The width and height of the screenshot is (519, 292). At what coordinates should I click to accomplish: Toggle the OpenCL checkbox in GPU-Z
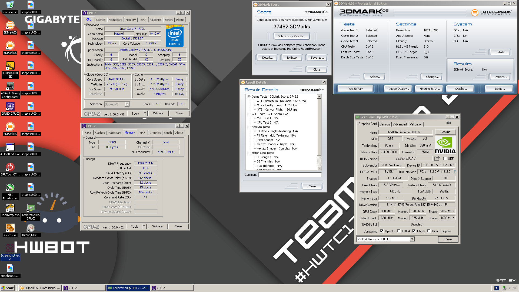(382, 231)
